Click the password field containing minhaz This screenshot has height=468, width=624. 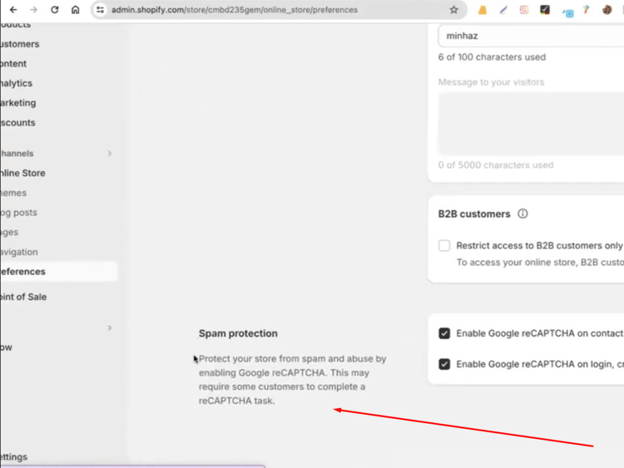(531, 36)
